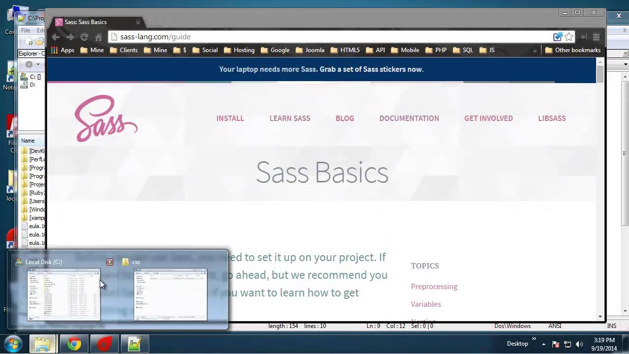Open the Social bookmark folder
Image resolution: width=629 pixels, height=354 pixels.
click(205, 50)
